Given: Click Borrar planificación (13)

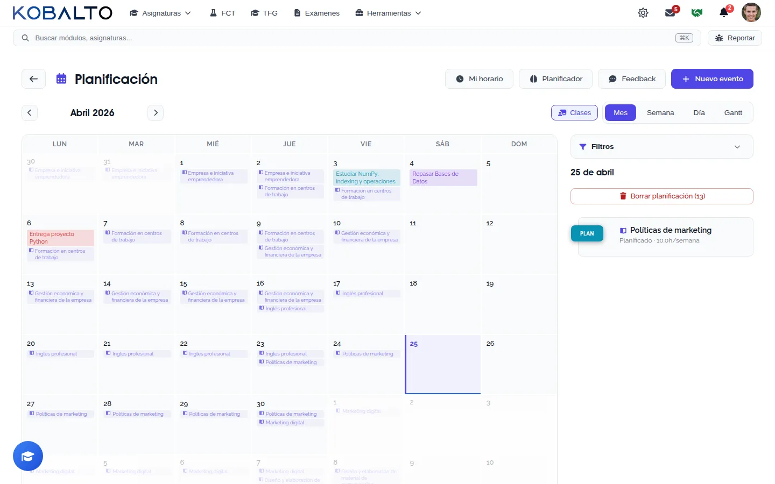Looking at the screenshot, I should tap(661, 196).
